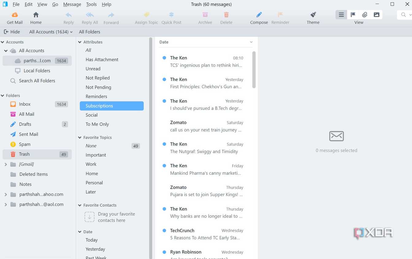Click the Forward arrow icon
Viewport: 412px width, 259px height.
(x=111, y=15)
